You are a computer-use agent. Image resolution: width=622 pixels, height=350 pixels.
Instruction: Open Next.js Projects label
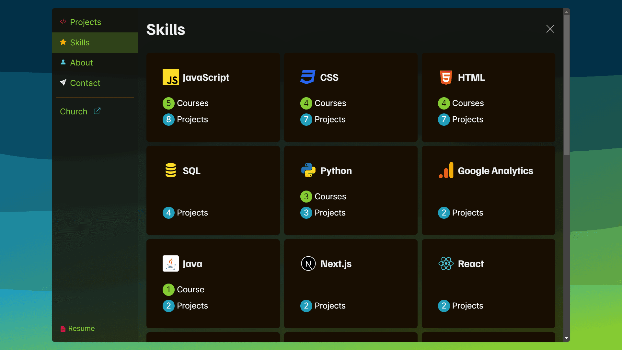pyautogui.click(x=330, y=306)
